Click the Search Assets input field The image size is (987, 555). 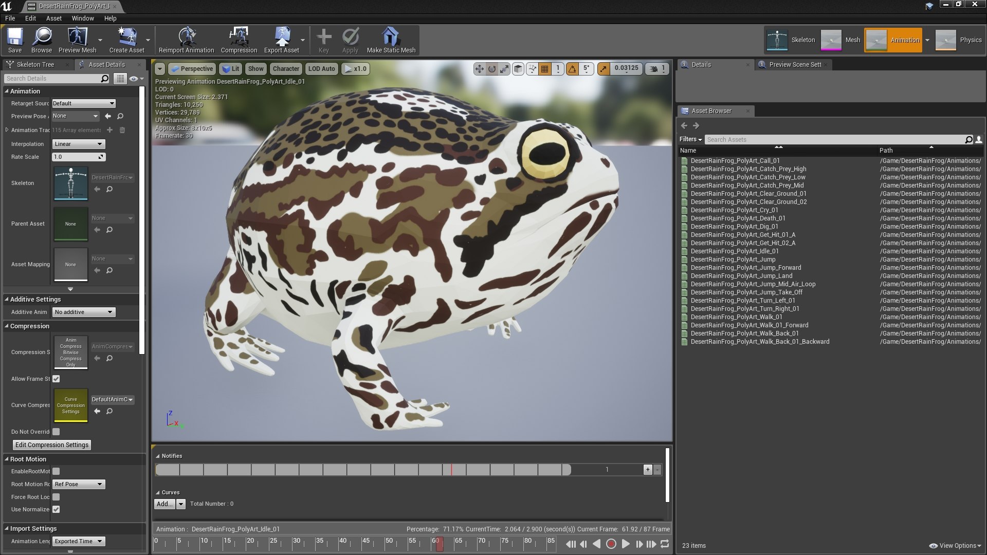click(835, 139)
